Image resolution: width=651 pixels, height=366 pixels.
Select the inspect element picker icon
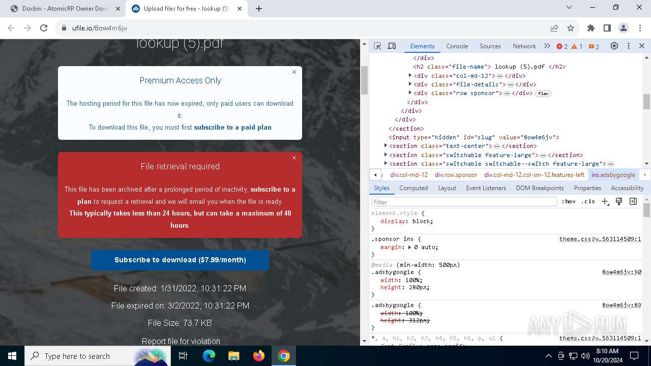tap(377, 46)
